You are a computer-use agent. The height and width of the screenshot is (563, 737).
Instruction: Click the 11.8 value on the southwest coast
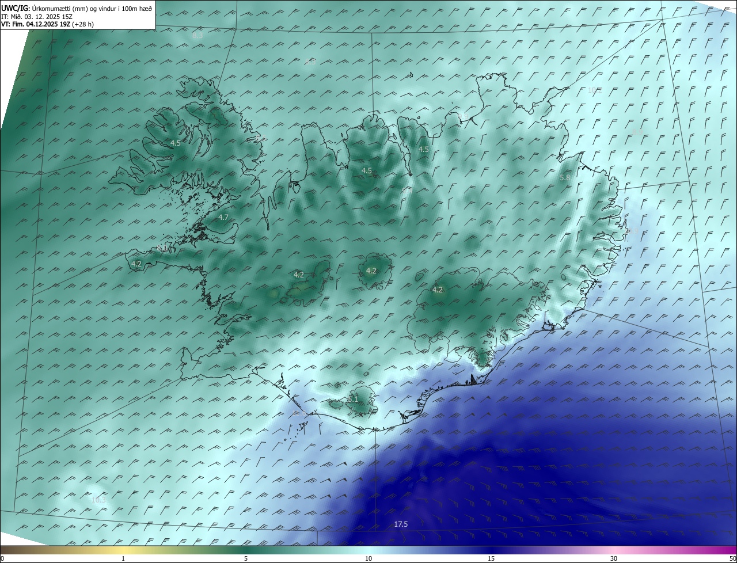(300, 413)
